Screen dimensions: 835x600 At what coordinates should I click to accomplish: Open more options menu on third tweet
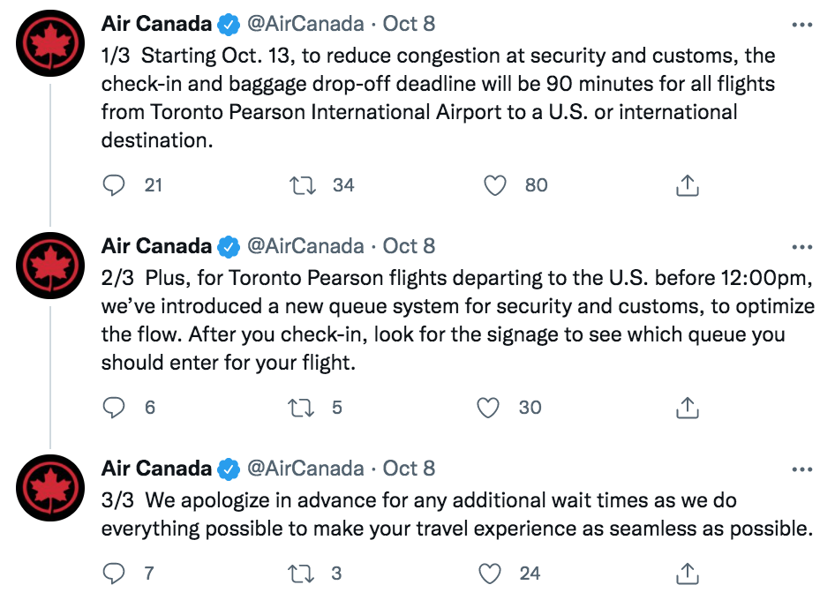coord(802,469)
